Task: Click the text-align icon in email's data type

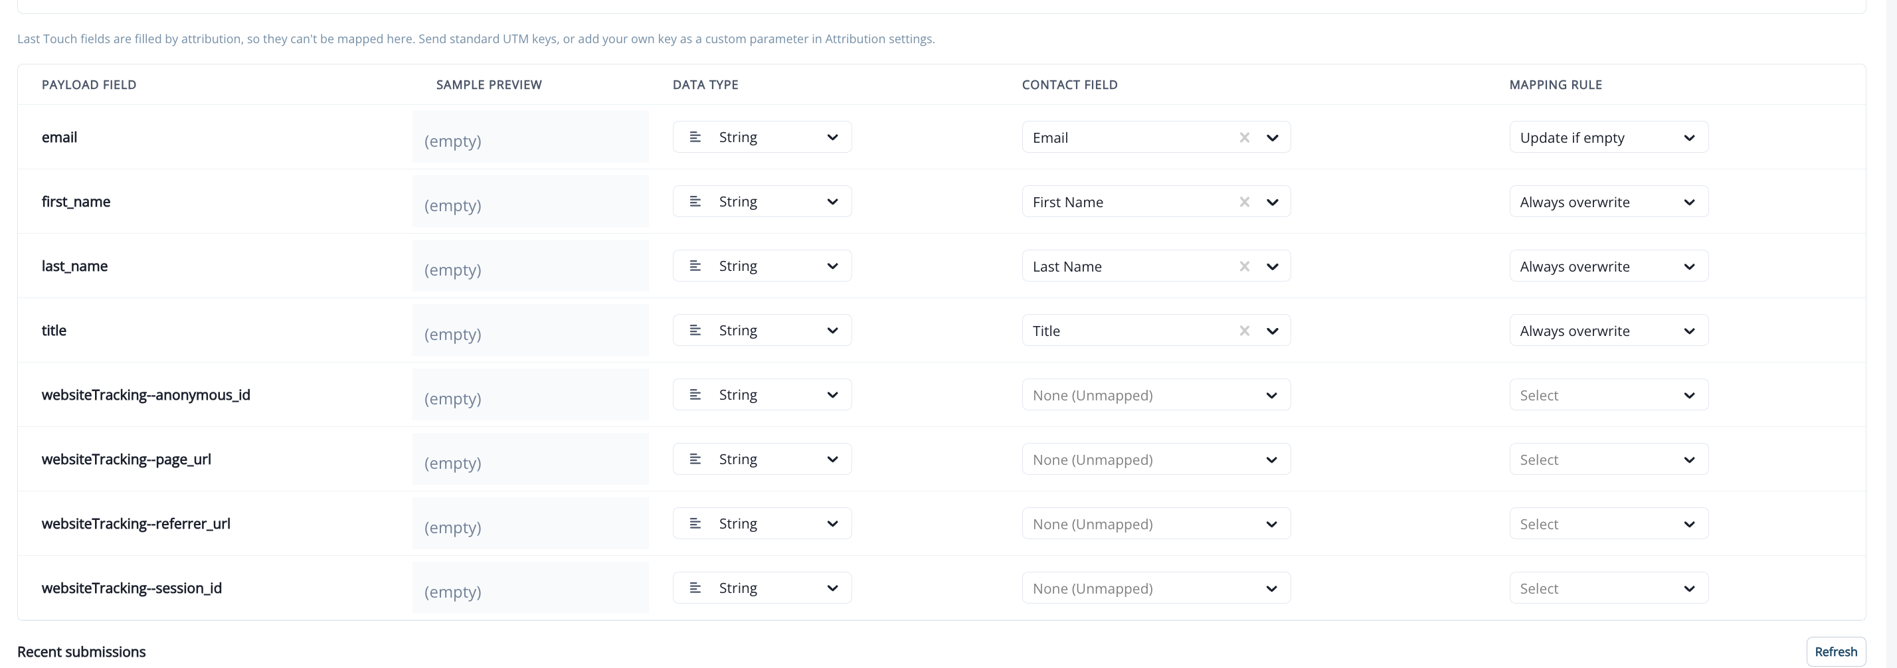Action: tap(695, 137)
